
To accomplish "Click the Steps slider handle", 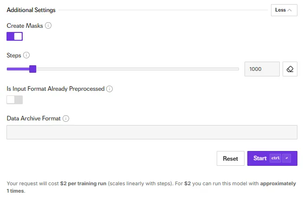I will [32, 69].
